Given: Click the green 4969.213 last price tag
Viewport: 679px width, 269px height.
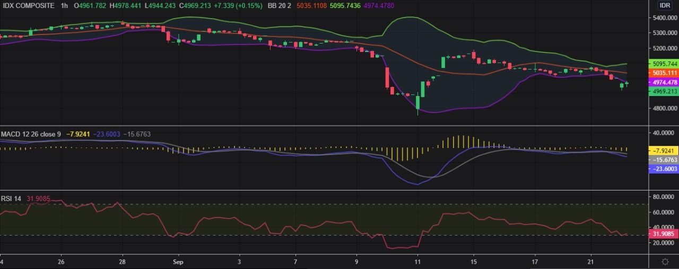Looking at the screenshot, I should point(664,91).
